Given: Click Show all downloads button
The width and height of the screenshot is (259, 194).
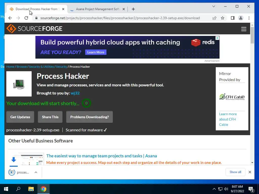Looking at the screenshot, I should [x=235, y=172].
